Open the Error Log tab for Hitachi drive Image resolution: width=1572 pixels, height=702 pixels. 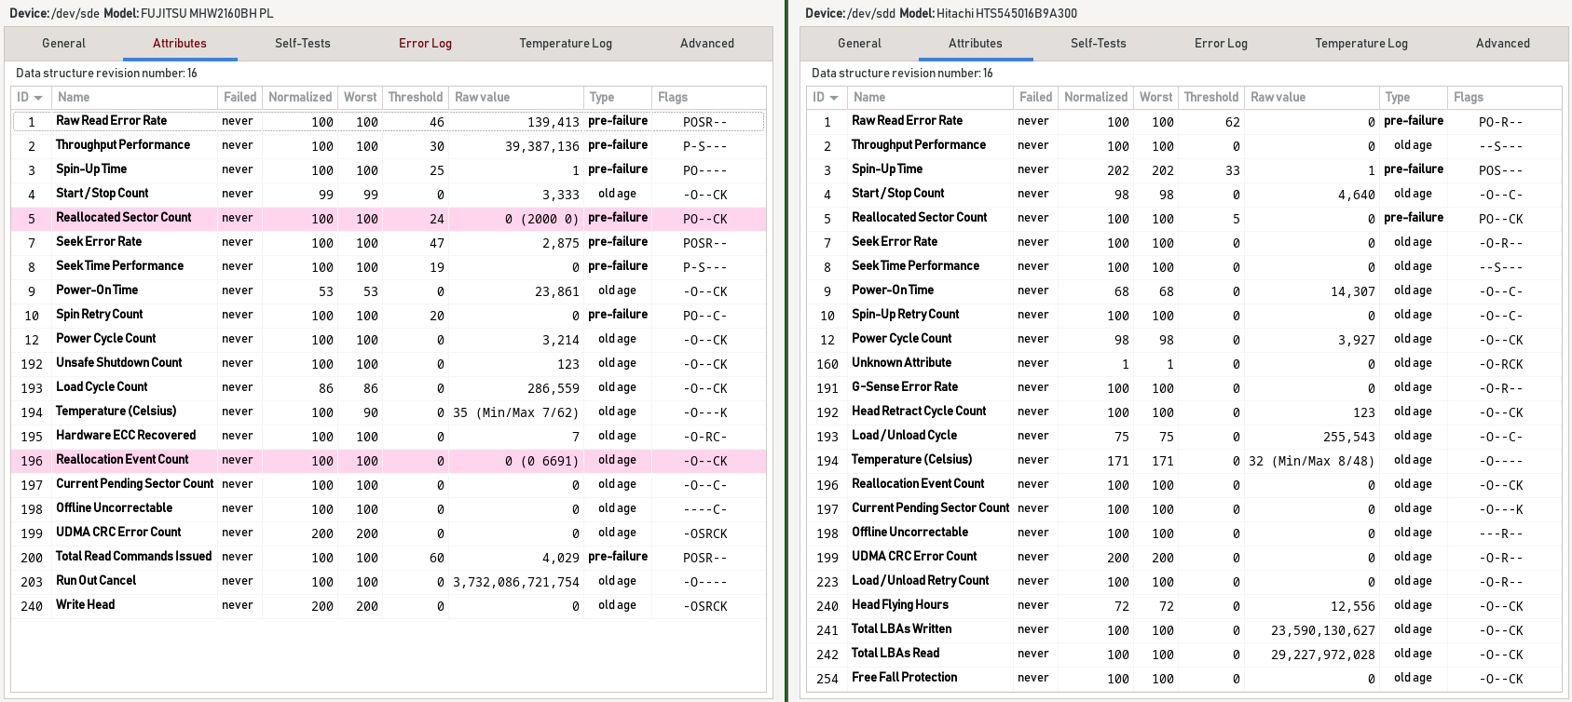click(x=1221, y=43)
